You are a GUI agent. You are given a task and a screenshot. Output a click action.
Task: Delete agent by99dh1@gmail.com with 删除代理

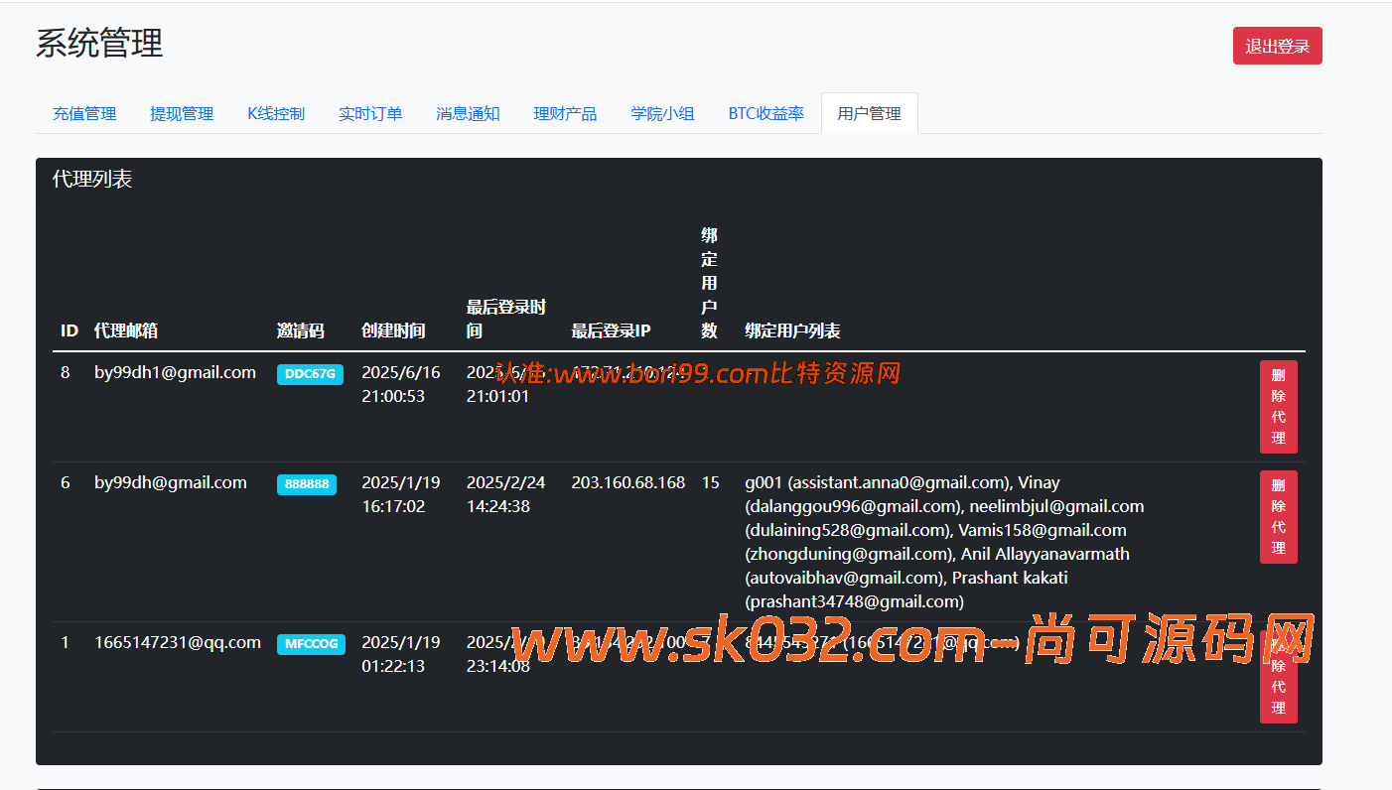tap(1278, 407)
